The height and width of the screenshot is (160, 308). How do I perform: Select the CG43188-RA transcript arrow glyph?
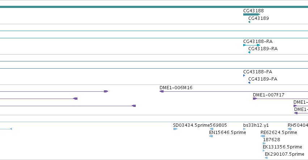tap(252, 45)
